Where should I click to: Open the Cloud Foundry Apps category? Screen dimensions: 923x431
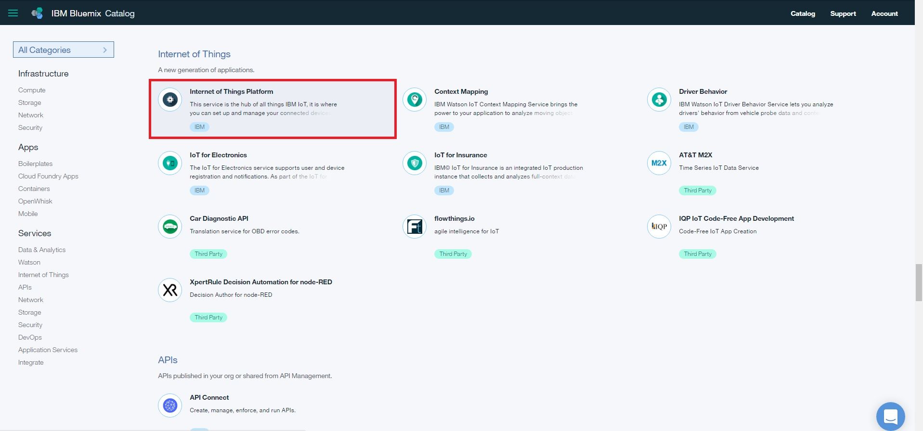click(x=48, y=176)
